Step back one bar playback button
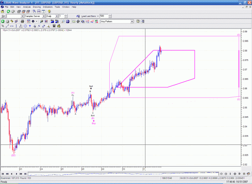Viewport: 252px width, 184px height. pos(12,174)
